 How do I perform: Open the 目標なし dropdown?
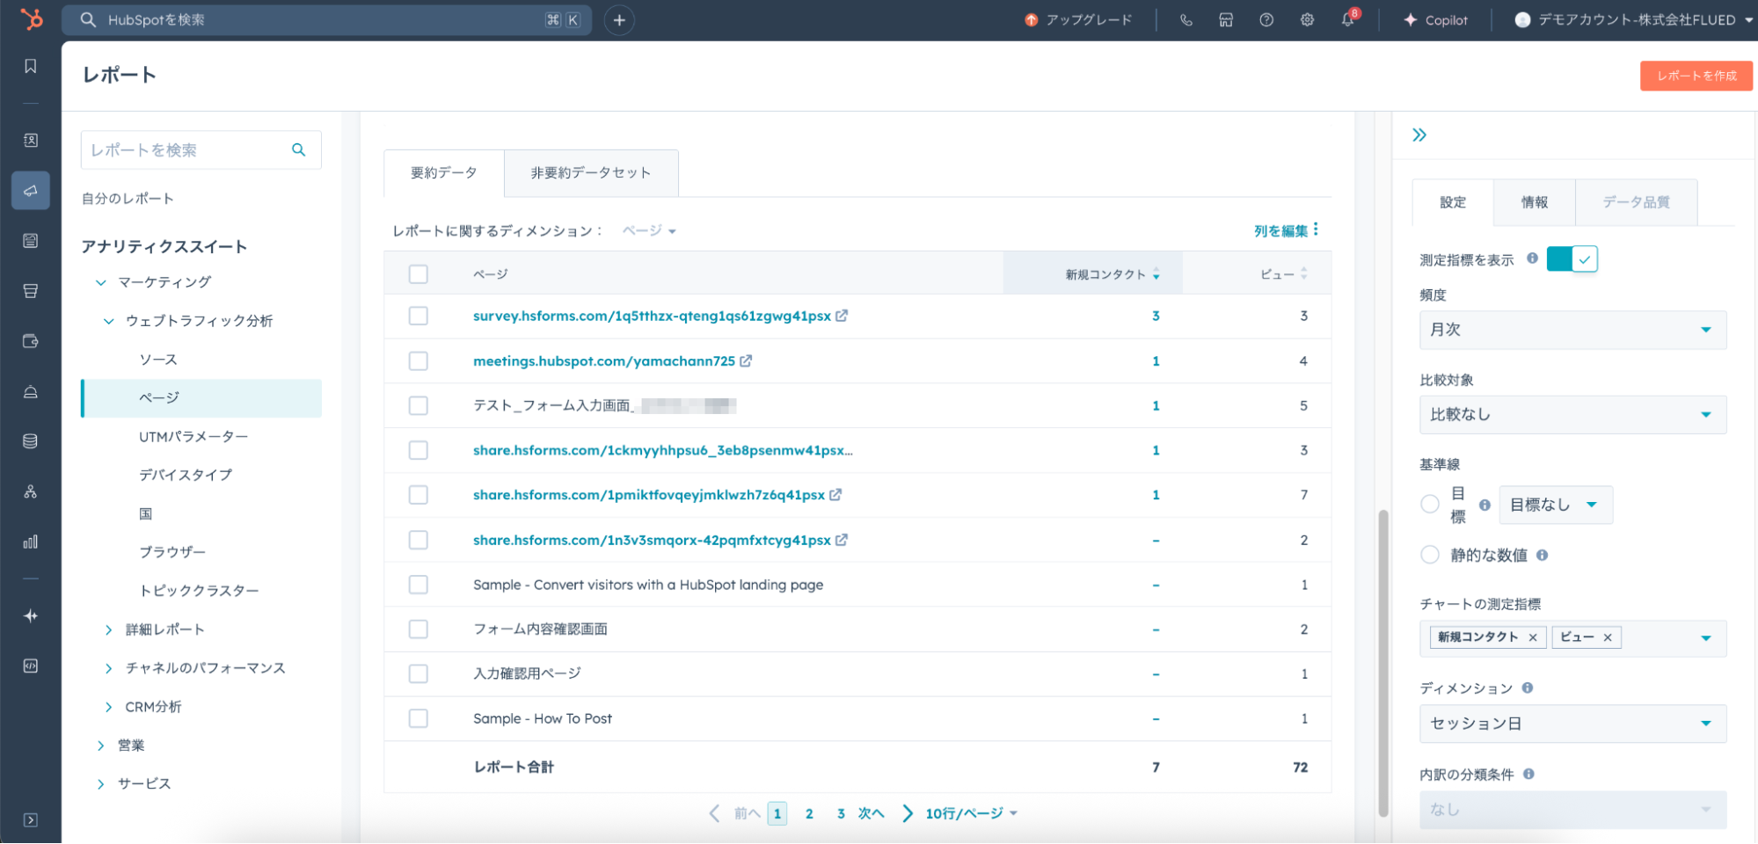(1556, 505)
